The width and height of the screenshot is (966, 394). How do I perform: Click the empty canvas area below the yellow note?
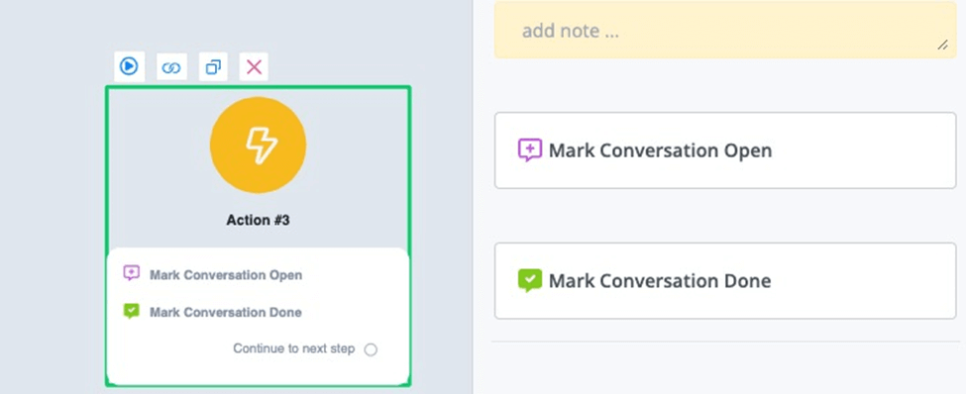[x=725, y=85]
